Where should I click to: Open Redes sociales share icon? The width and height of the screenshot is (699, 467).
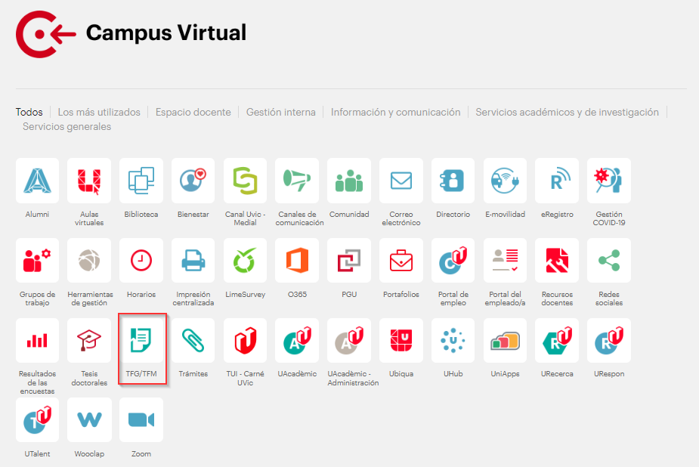coord(609,260)
